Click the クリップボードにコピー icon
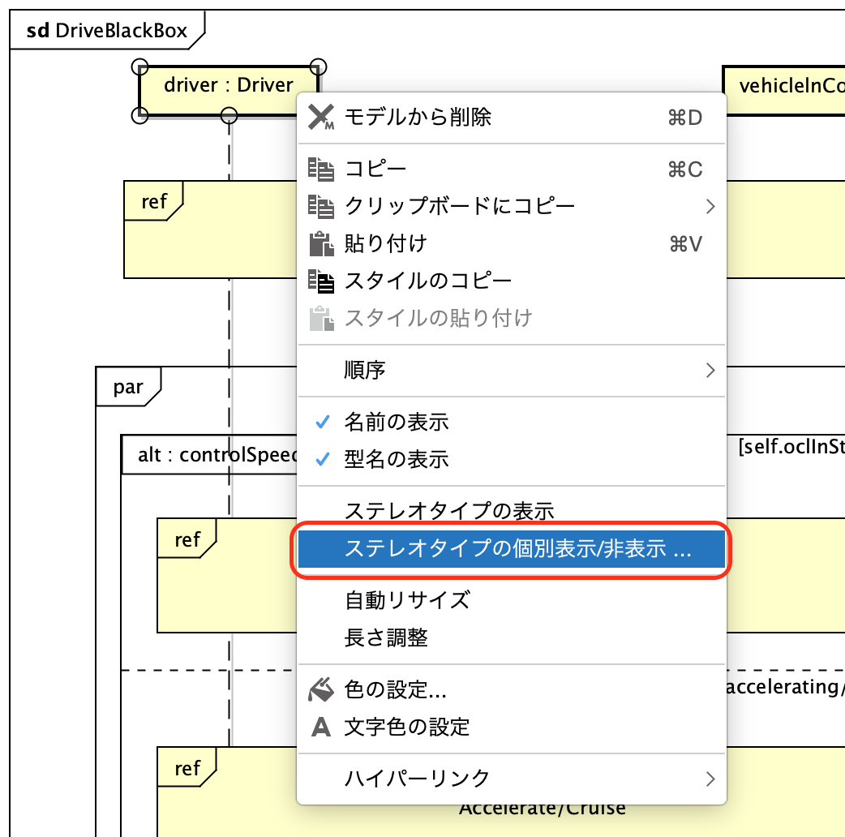Screen dimensions: 845x837 pos(321,206)
